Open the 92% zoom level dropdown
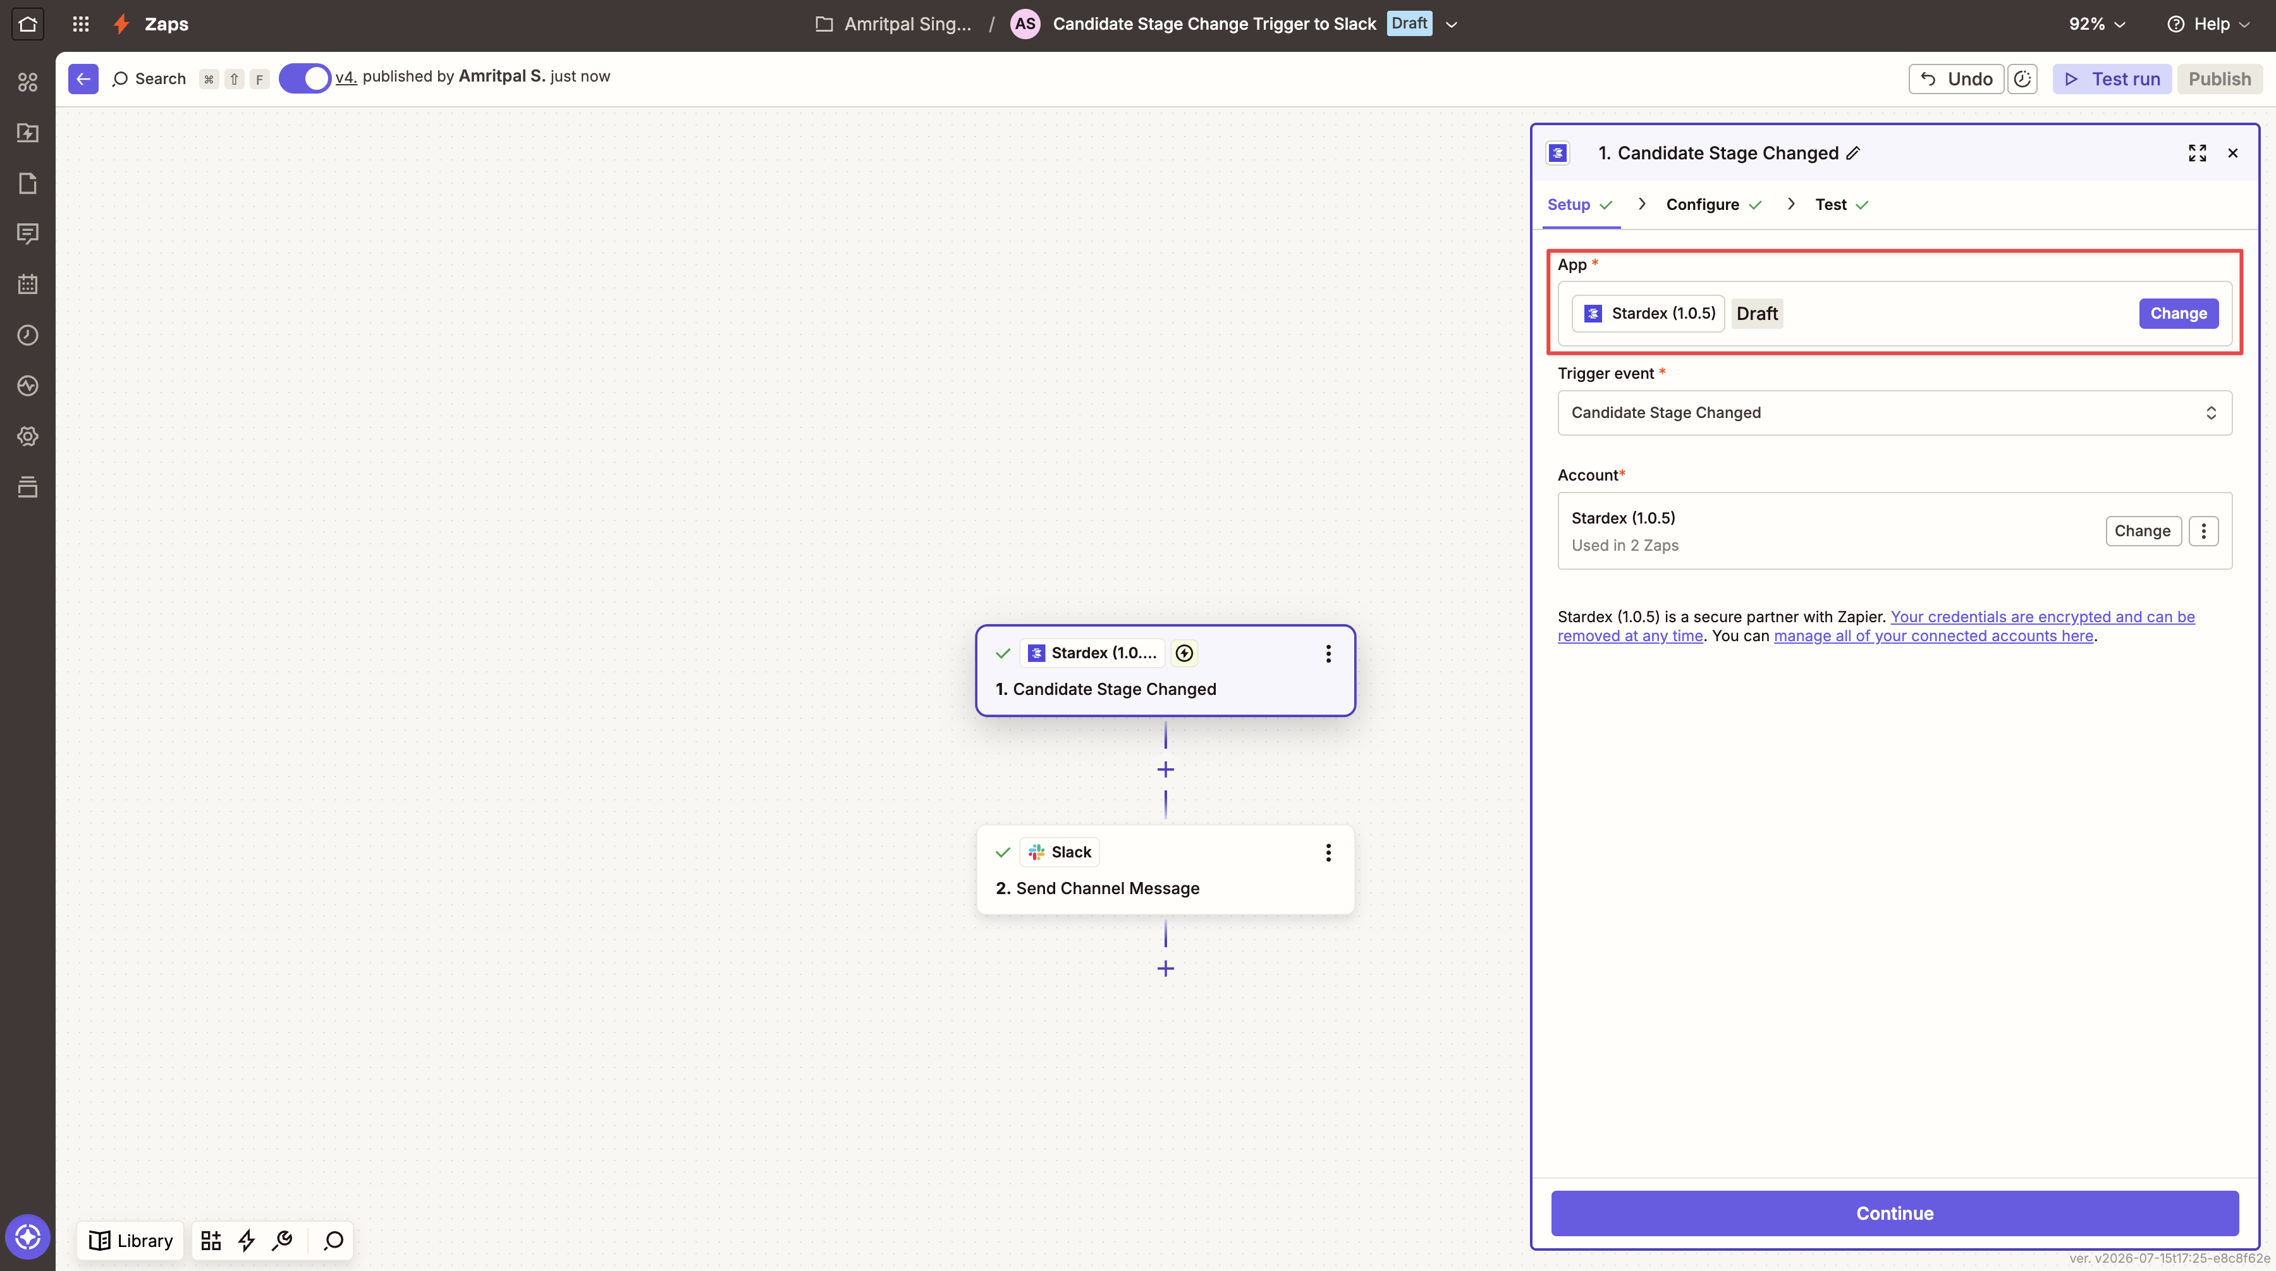Viewport: 2276px width, 1271px height. [2096, 24]
